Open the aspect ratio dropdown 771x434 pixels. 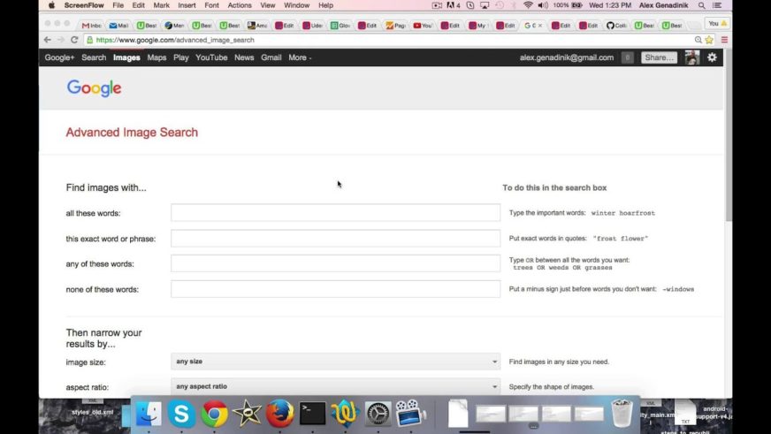pyautogui.click(x=336, y=387)
